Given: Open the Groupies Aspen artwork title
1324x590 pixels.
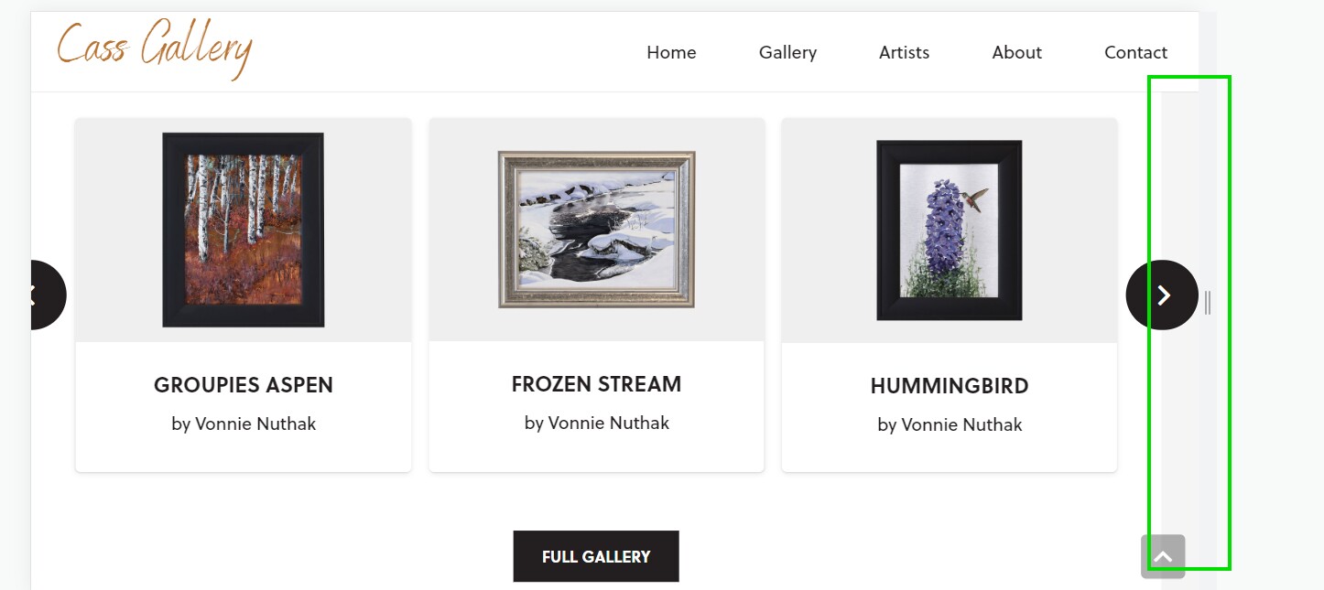Looking at the screenshot, I should [x=243, y=384].
